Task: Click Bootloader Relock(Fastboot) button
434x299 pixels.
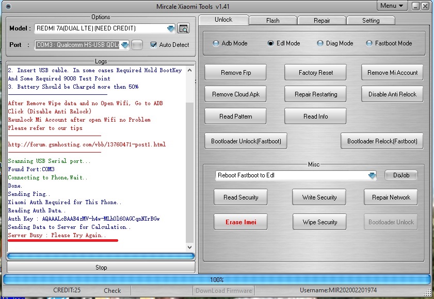Action: 382,141
